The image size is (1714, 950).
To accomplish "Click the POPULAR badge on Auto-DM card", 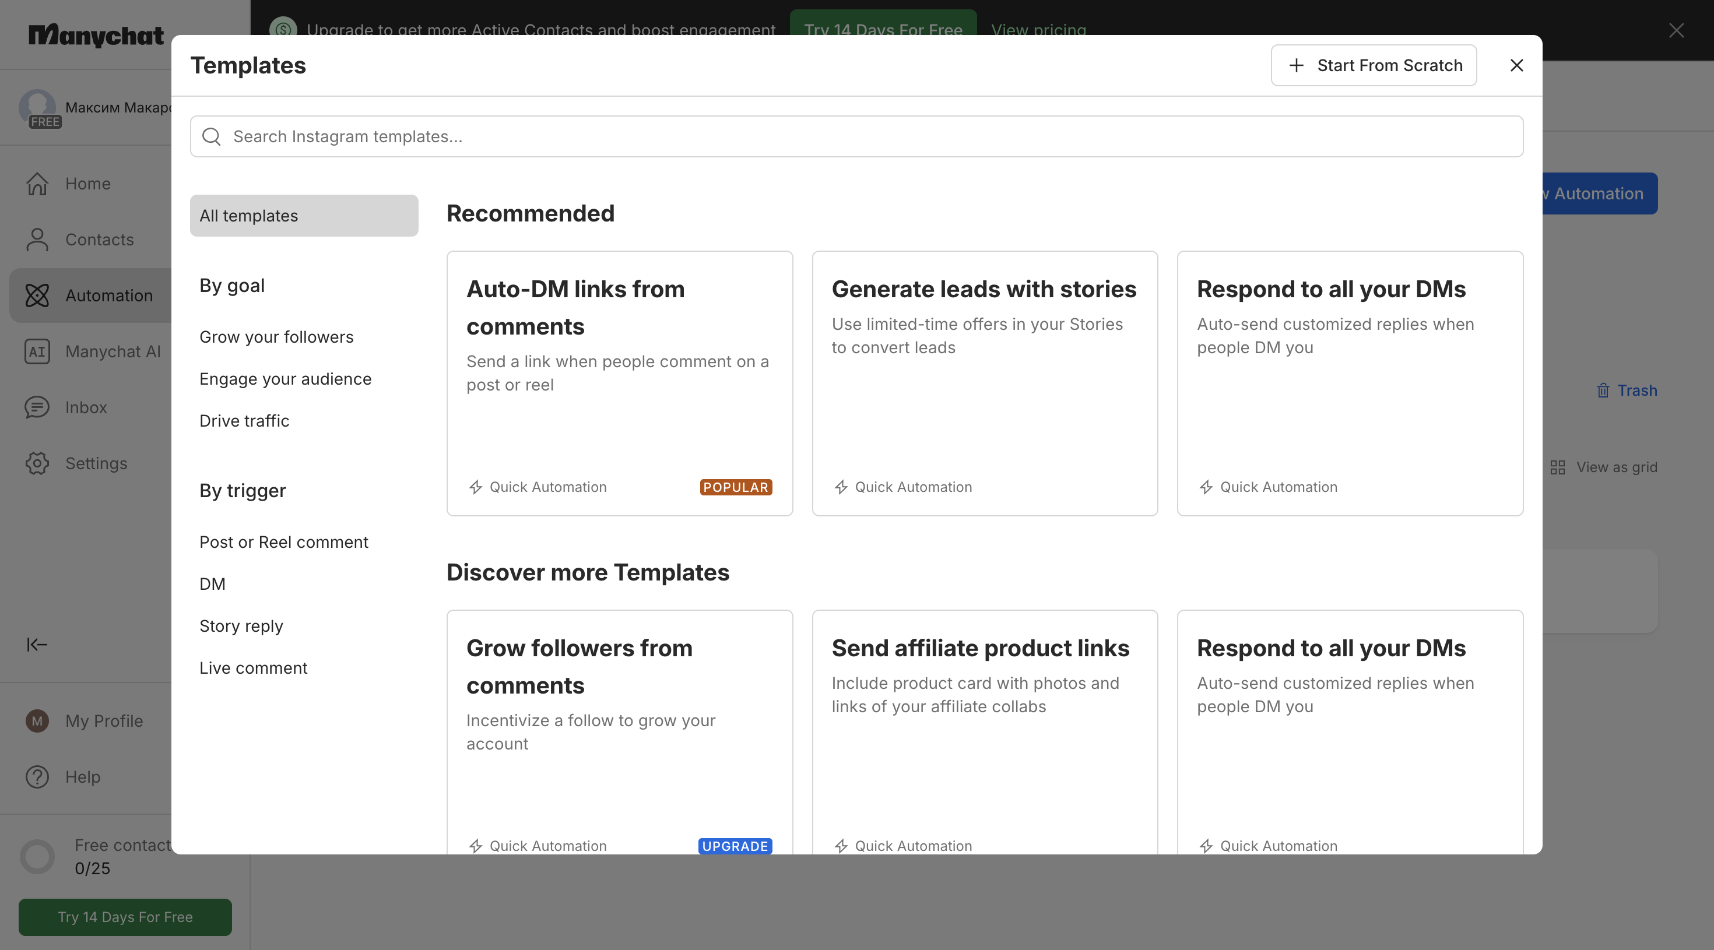I will click(x=736, y=487).
